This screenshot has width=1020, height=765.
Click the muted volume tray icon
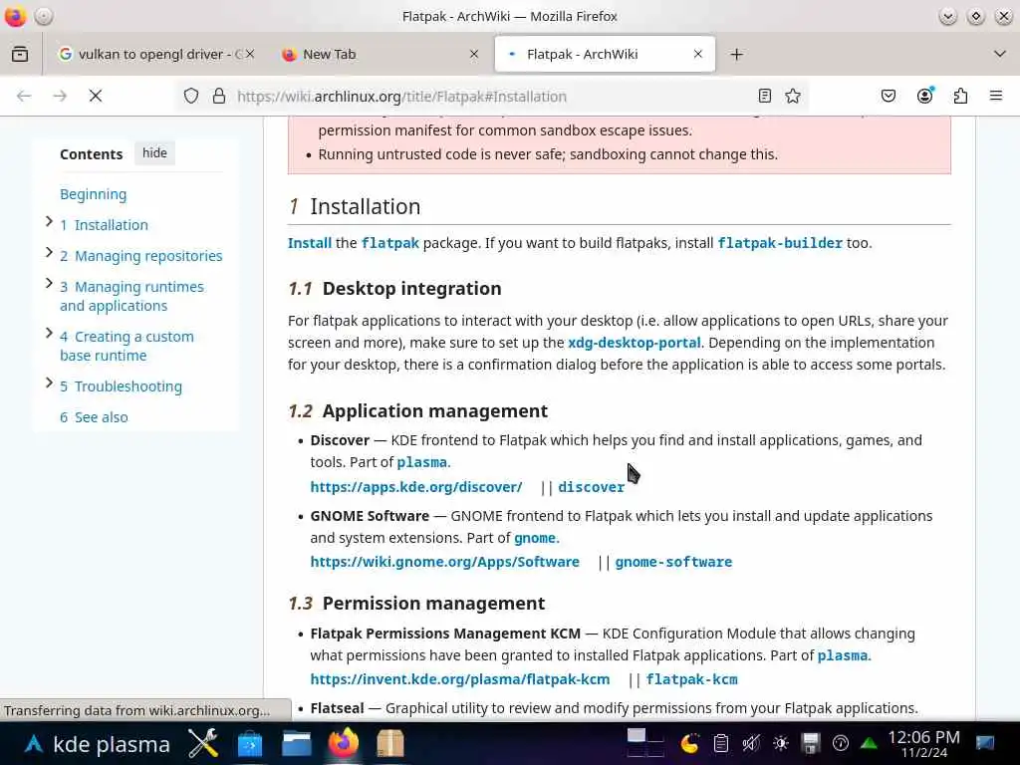pyautogui.click(x=751, y=743)
